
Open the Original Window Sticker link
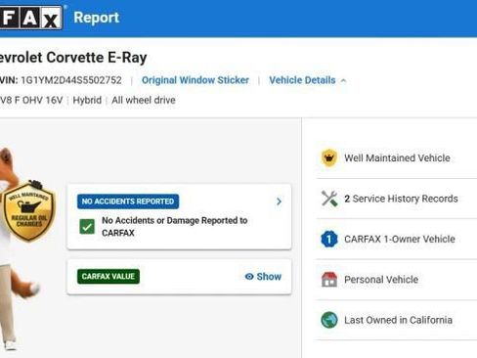coord(195,80)
